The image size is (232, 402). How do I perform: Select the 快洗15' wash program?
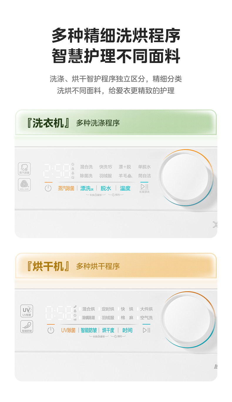(106, 167)
